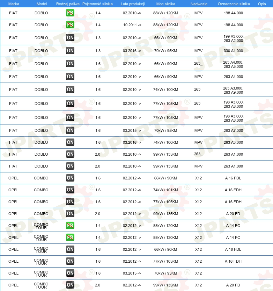Screen dimensions: 273x291
Task: Click the Lata produkcji column header
Action: (133, 4)
